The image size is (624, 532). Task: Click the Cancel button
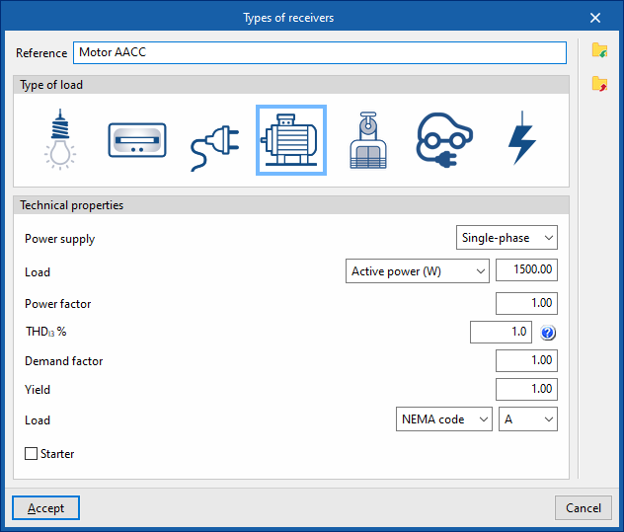pos(583,507)
